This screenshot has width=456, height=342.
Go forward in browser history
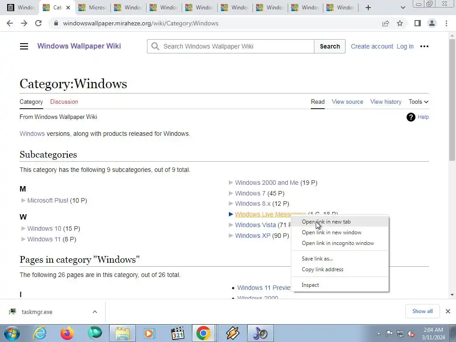click(x=24, y=23)
